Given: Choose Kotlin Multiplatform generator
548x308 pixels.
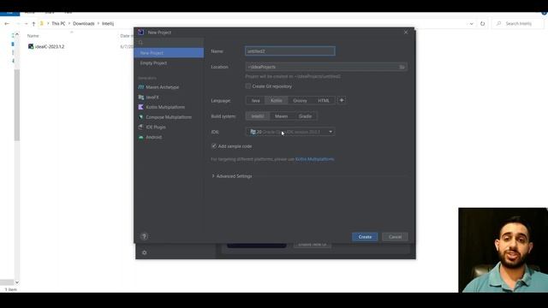Looking at the screenshot, I should pyautogui.click(x=165, y=107).
